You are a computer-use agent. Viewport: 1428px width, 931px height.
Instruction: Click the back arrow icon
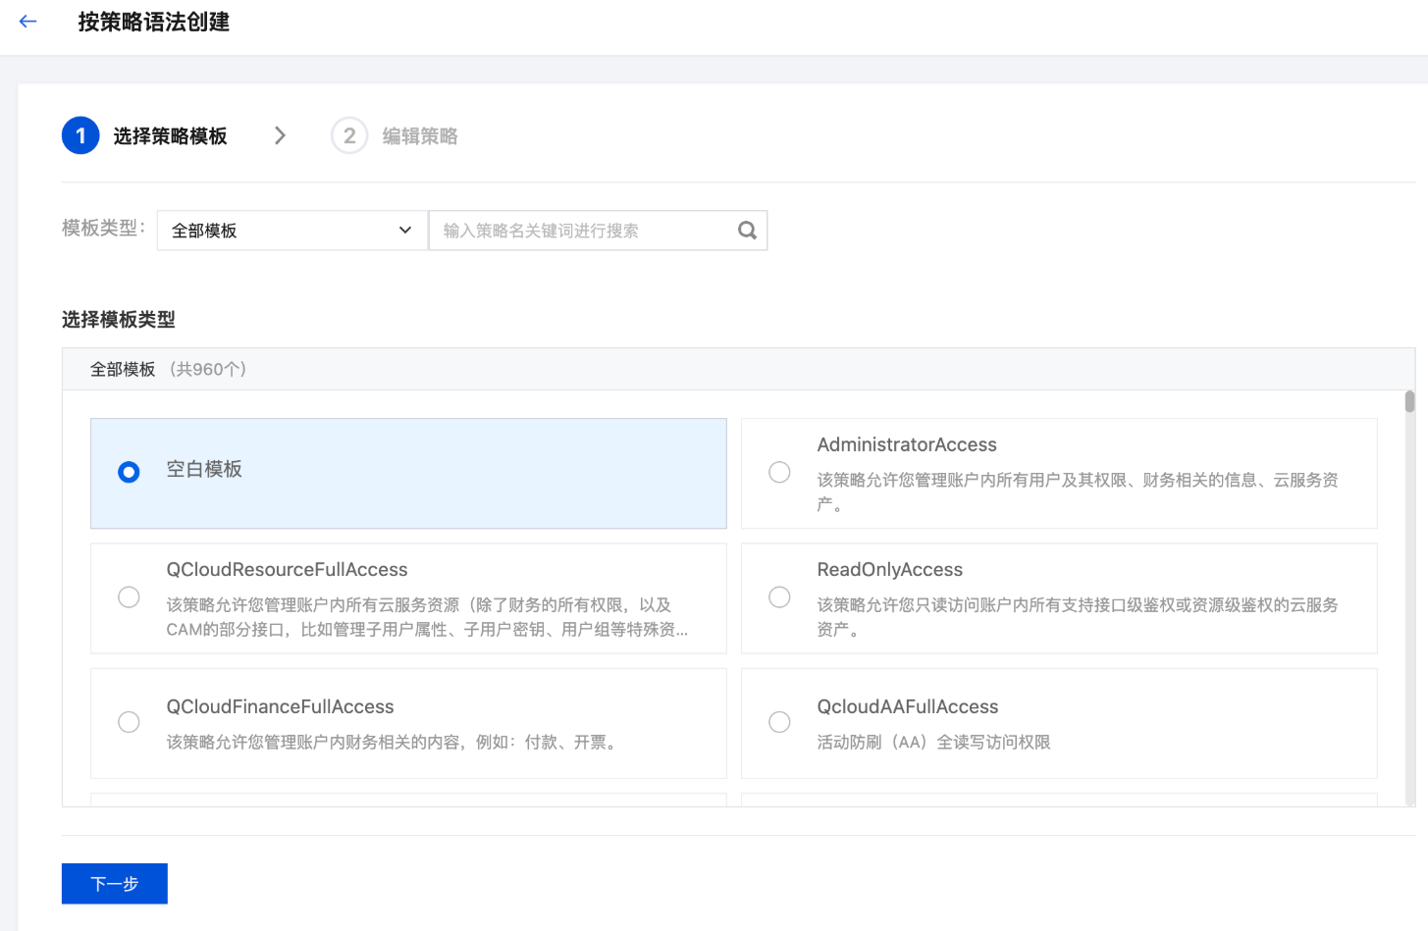click(x=27, y=22)
